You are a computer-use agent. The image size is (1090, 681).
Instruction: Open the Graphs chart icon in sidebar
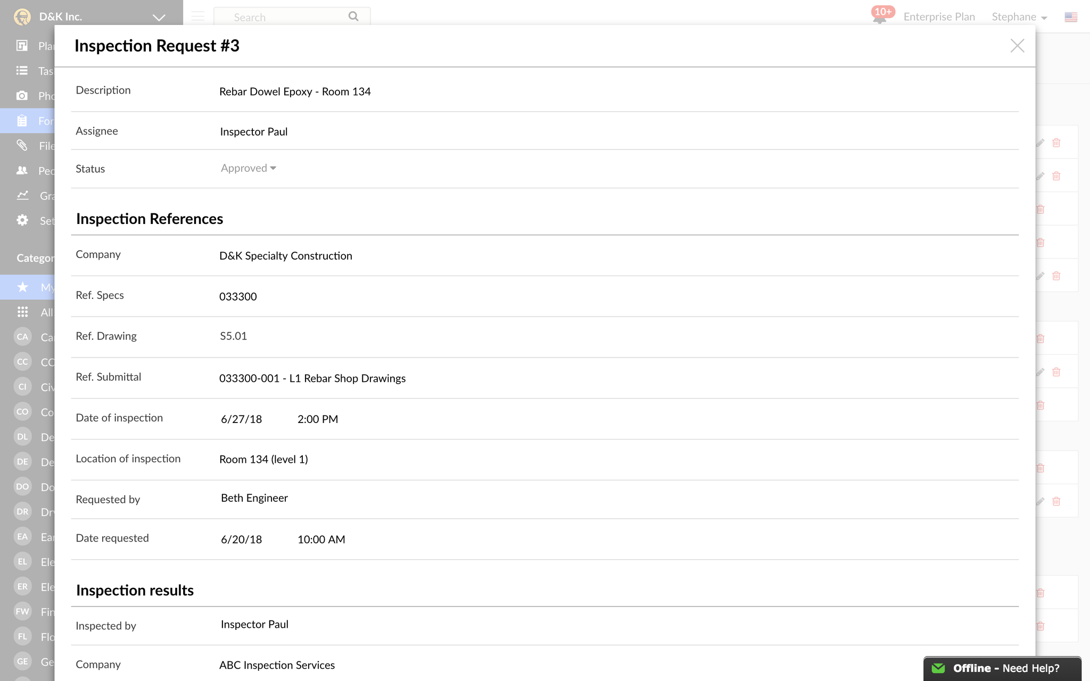[x=22, y=195]
